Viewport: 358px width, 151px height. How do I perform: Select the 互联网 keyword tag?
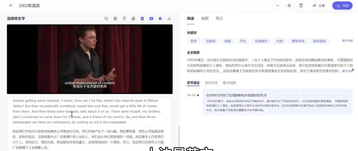pyautogui.click(x=211, y=41)
